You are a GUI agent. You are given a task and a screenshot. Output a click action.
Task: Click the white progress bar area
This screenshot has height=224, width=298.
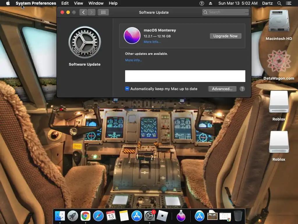[x=185, y=76]
